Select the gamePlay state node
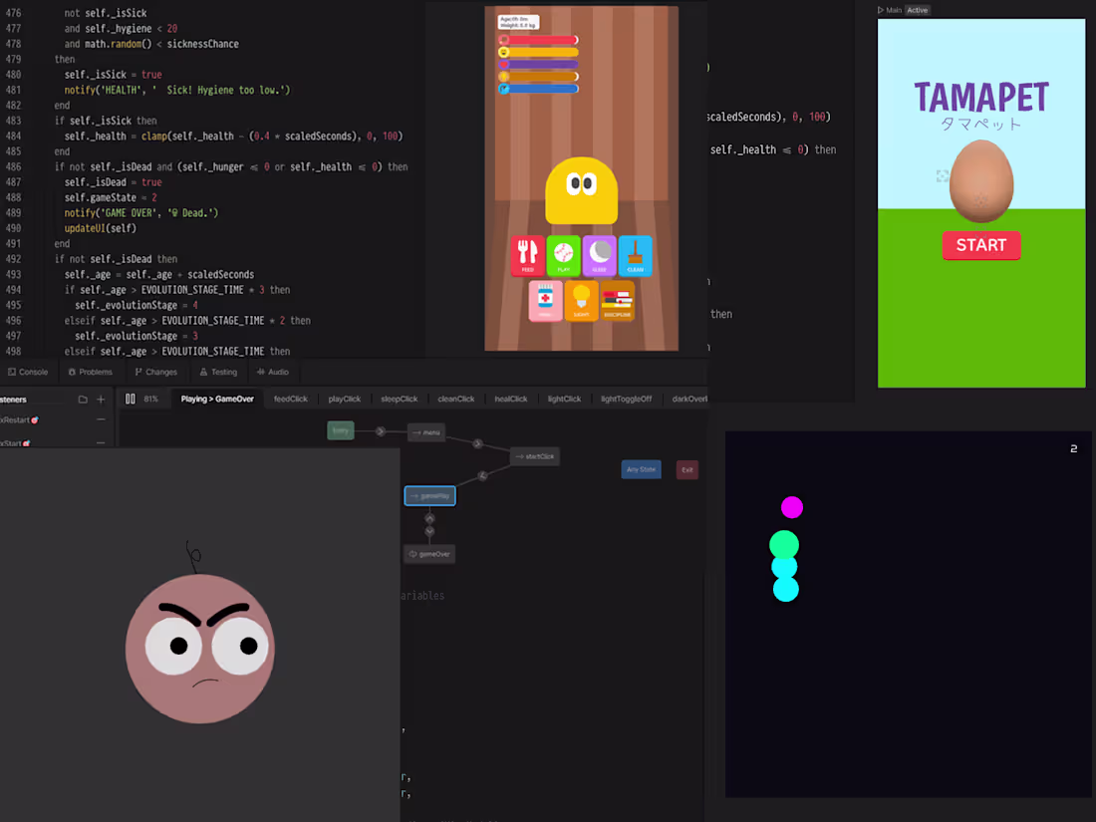 (429, 495)
